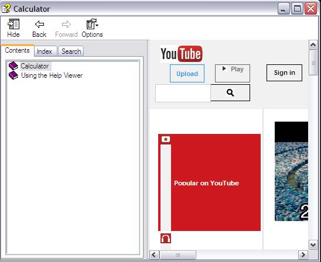Screen dimensions: 321x262
Task: Click the YouTube logo
Action: (182, 54)
